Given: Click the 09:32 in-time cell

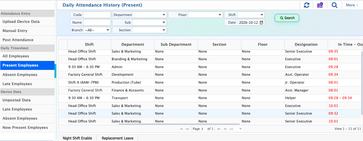Looking at the screenshot, I should [344, 114].
